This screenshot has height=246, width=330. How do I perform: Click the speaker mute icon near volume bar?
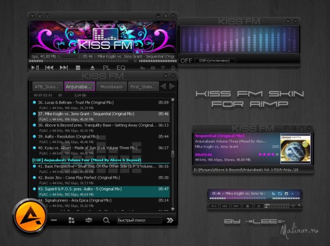point(135,61)
